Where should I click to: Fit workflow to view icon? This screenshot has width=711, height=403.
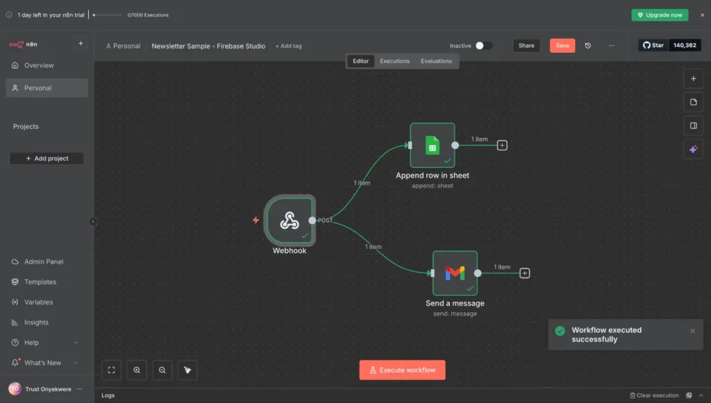(112, 370)
